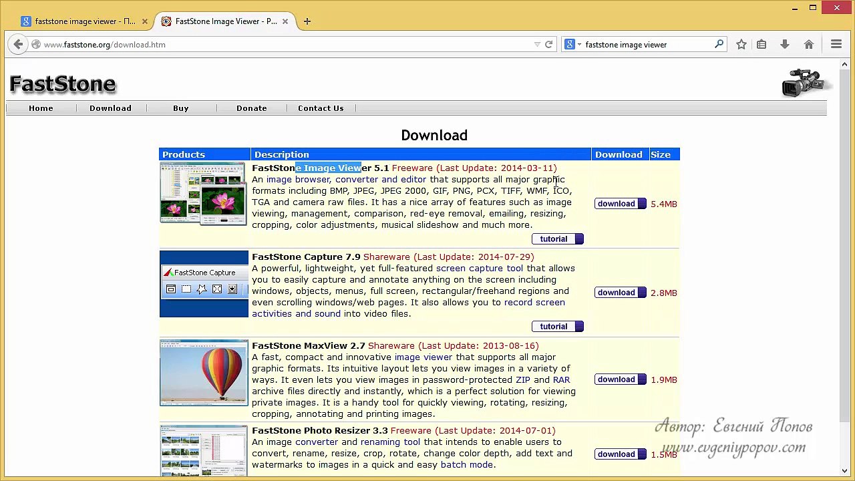Follow the 'converter' link in Photo Resizer description

317,442
